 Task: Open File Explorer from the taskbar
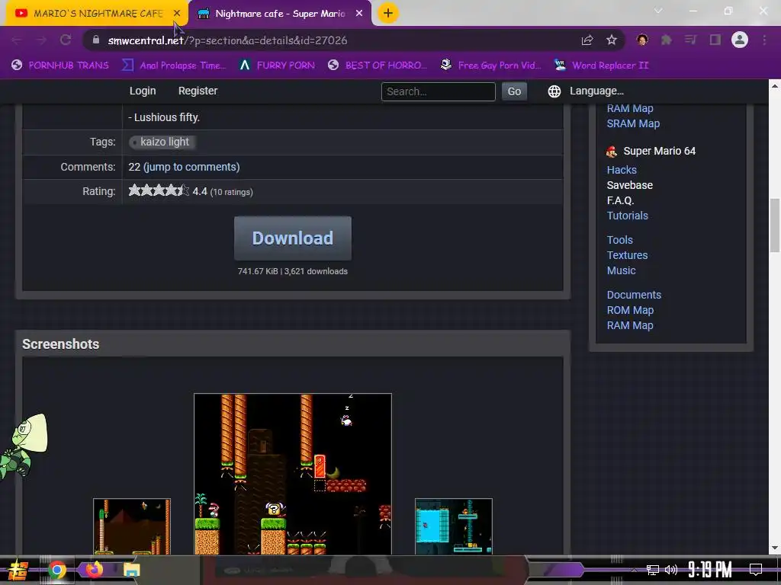click(131, 570)
